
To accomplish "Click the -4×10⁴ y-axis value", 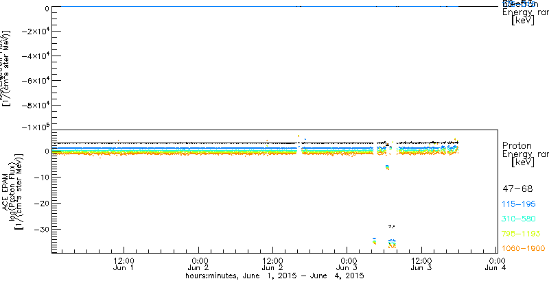I will [35, 56].
